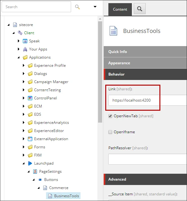Click the tree vertical scrollbar thumb
The image size is (187, 201).
100,72
